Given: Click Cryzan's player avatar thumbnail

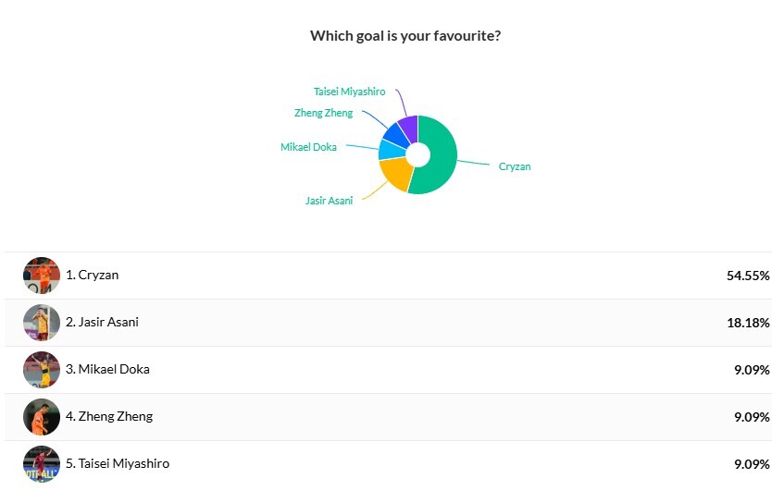Looking at the screenshot, I should [x=42, y=276].
